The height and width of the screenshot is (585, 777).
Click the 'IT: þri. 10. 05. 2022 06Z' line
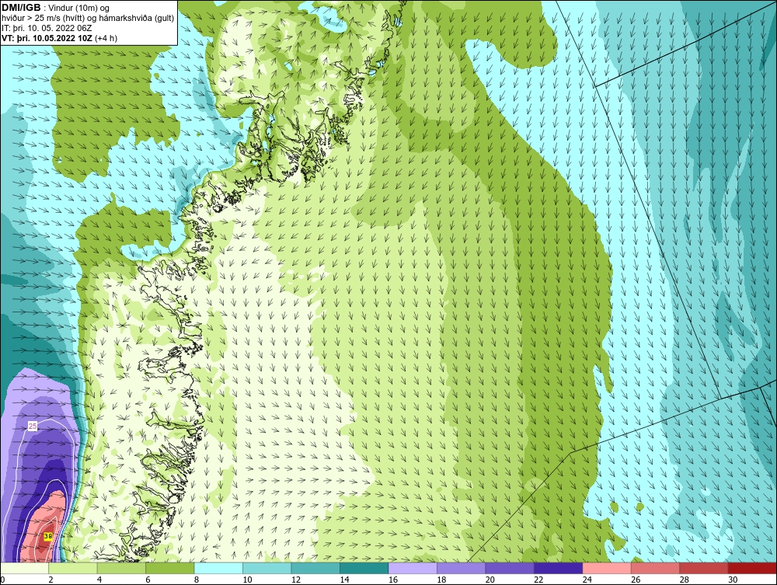47,28
